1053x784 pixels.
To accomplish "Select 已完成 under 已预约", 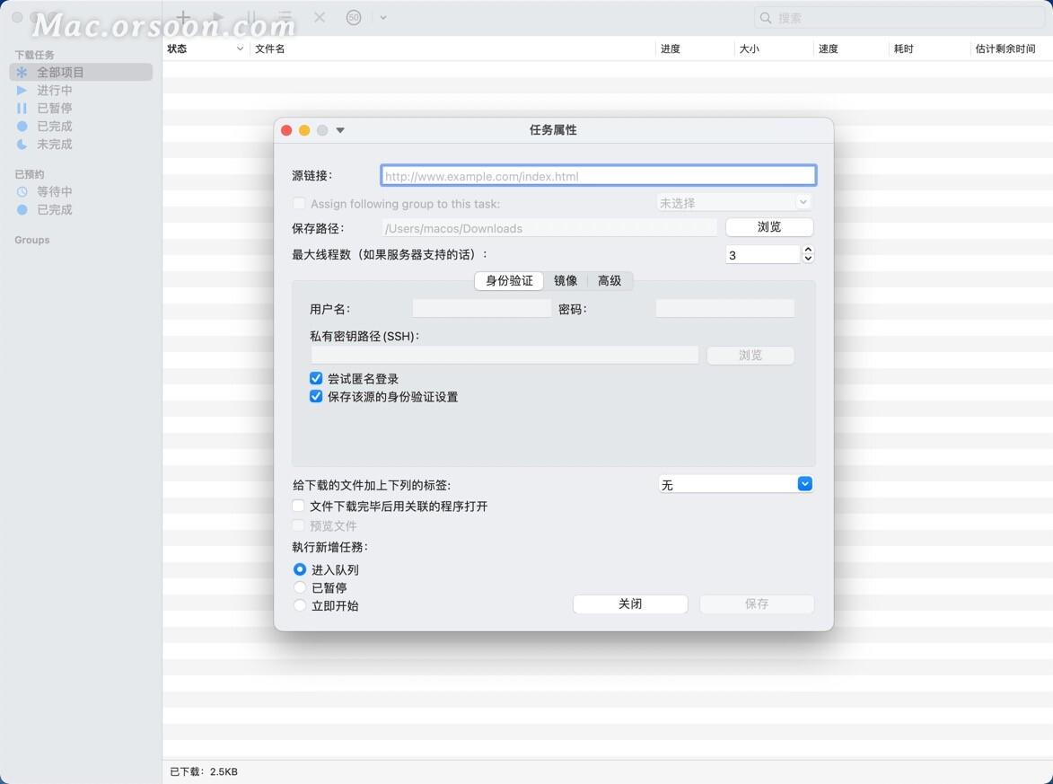I will (x=55, y=209).
